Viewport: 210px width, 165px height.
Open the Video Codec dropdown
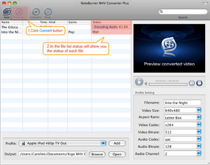[x=183, y=125]
